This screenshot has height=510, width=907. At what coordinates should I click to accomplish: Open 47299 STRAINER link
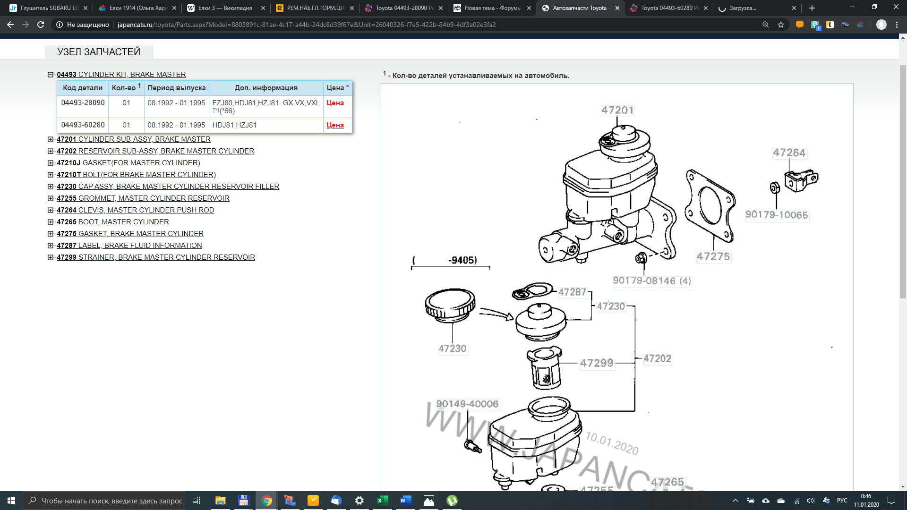click(x=156, y=257)
